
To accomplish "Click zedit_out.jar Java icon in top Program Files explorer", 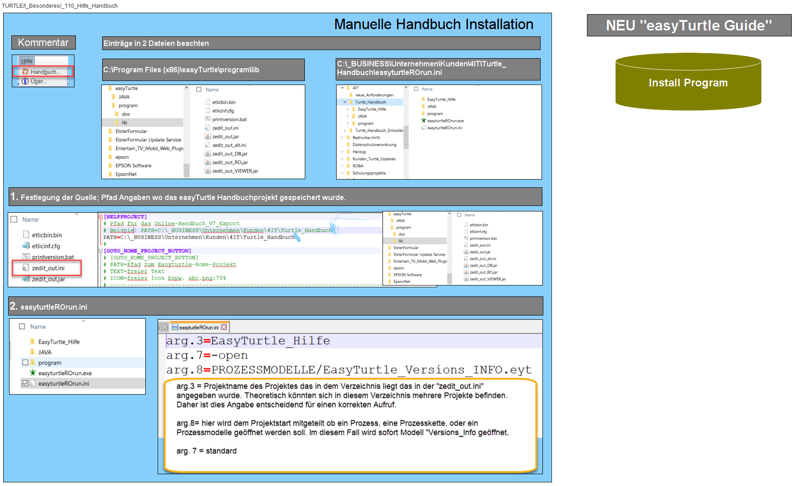I will (208, 136).
